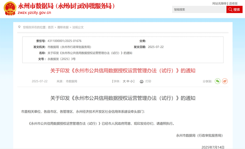Click the zwzx.yzcity.gov.cn site address text

34,13
